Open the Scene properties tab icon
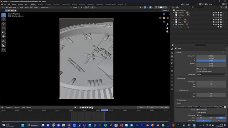The width and height of the screenshot is (228, 128). point(172,63)
